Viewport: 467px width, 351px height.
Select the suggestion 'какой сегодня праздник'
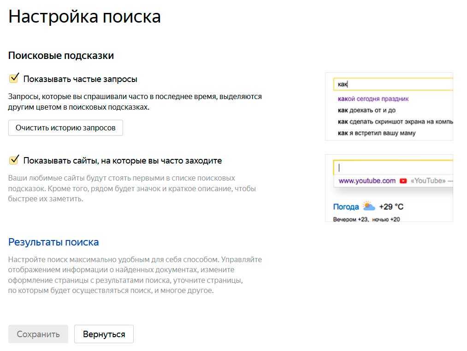[x=373, y=99]
